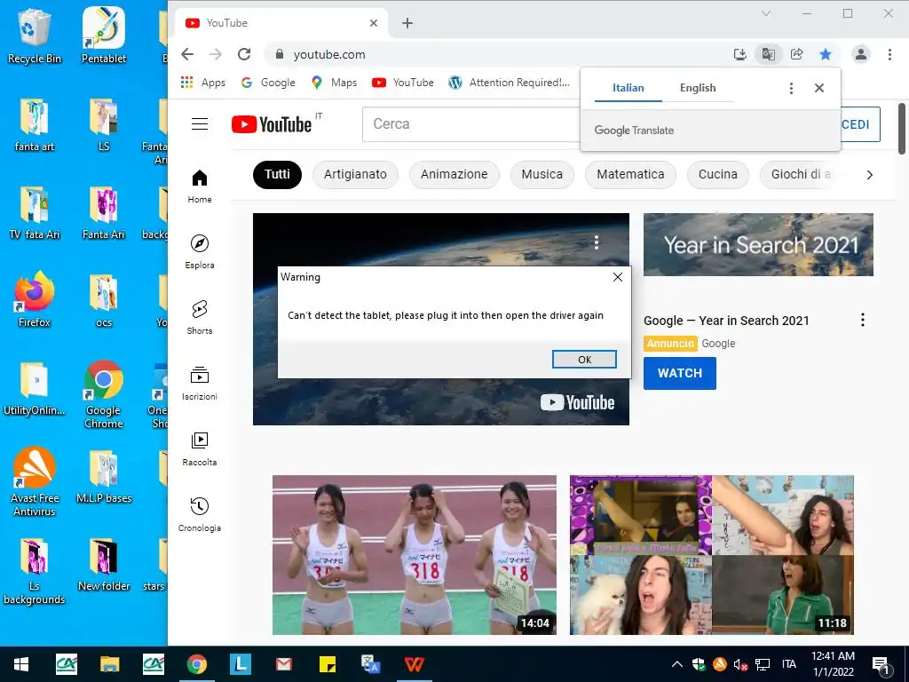
Task: Show more filter chips with right chevron
Action: point(869,175)
